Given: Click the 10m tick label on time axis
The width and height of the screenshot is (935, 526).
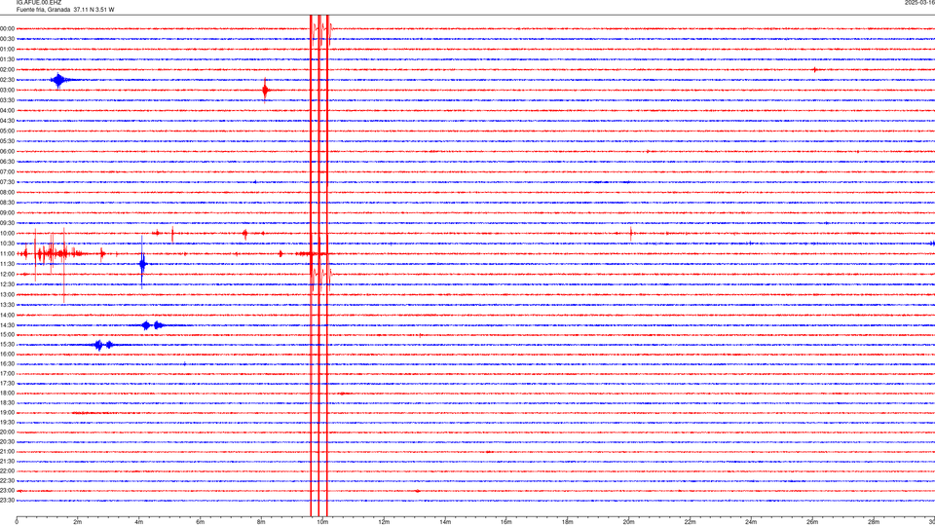Looking at the screenshot, I should click(x=322, y=522).
